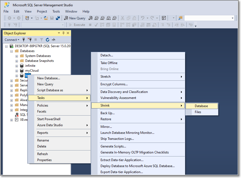Select Tasks in the context menu
Viewport: 241px width, 178px height.
[59, 98]
